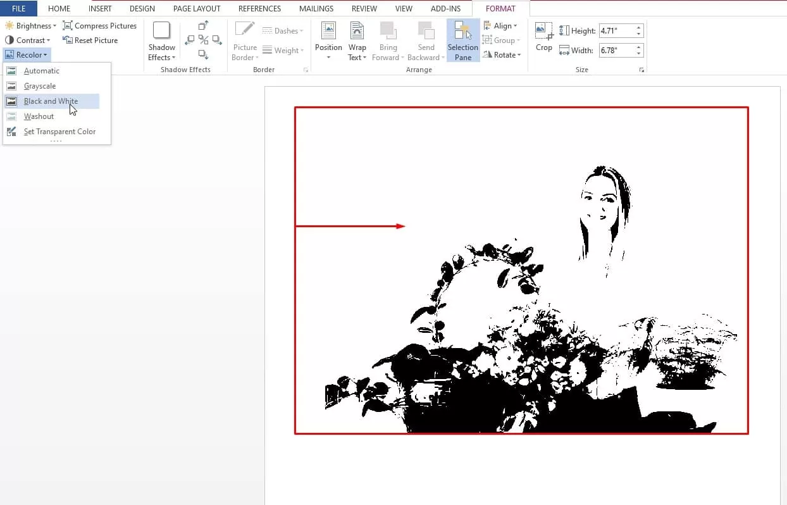The height and width of the screenshot is (505, 787).
Task: Increase Height with the up spinner
Action: (x=639, y=28)
